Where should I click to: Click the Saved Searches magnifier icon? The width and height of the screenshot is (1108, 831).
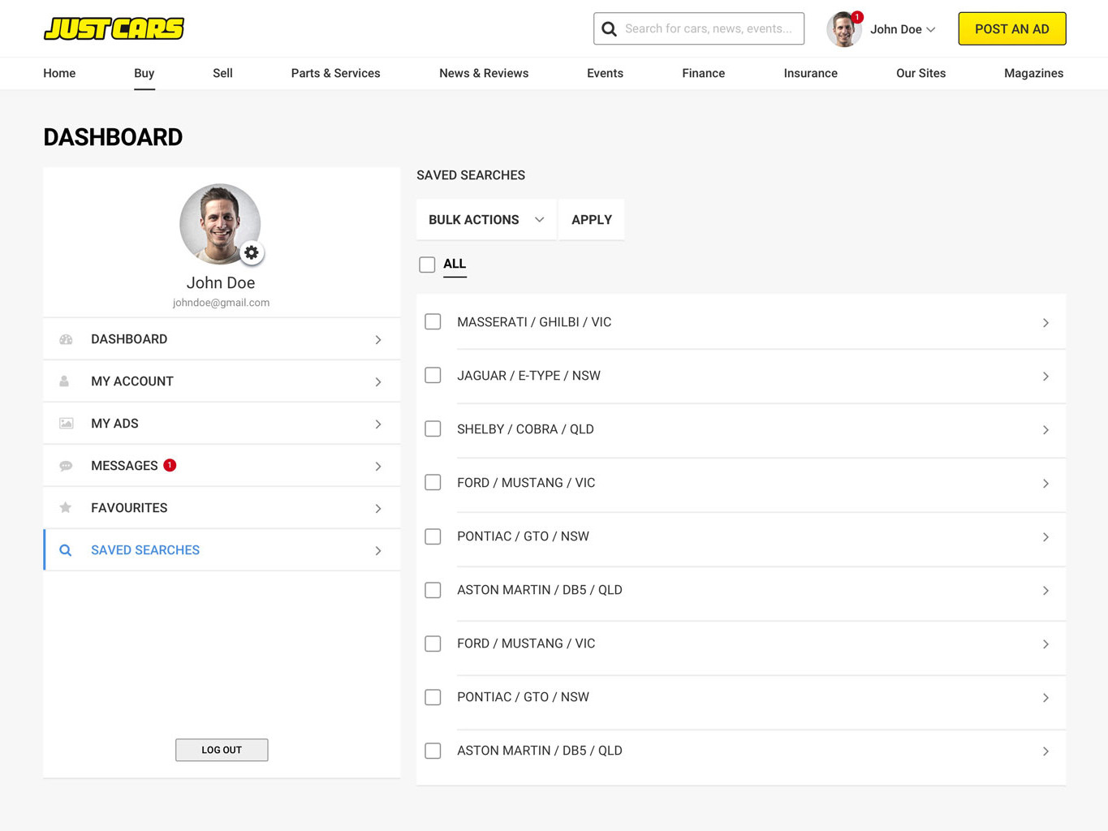pos(66,550)
